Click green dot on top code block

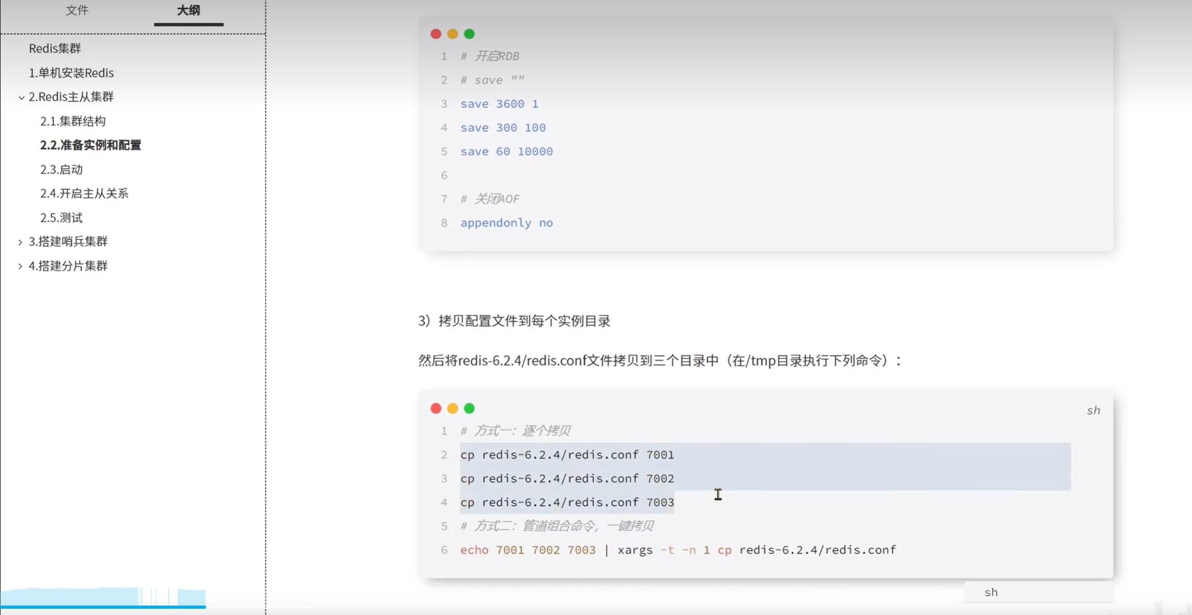(469, 34)
